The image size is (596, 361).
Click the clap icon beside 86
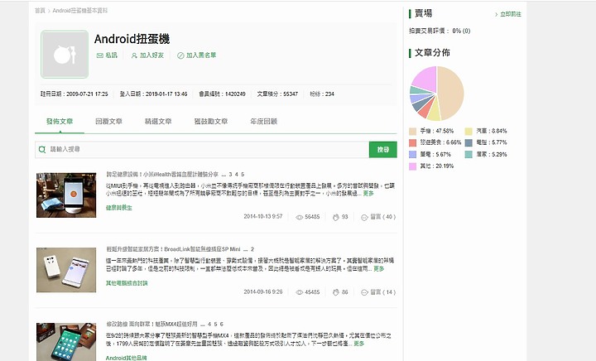[x=335, y=292]
